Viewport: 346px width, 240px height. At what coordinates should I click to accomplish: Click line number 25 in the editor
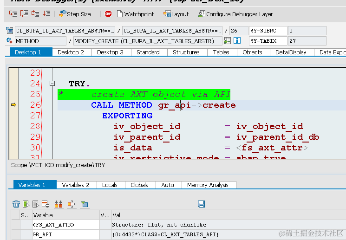(35, 94)
